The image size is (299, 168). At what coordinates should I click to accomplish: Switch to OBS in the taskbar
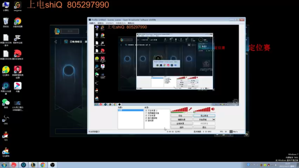click(52, 165)
